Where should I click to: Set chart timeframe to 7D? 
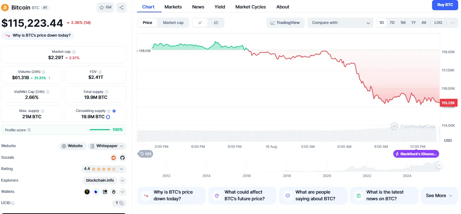392,23
